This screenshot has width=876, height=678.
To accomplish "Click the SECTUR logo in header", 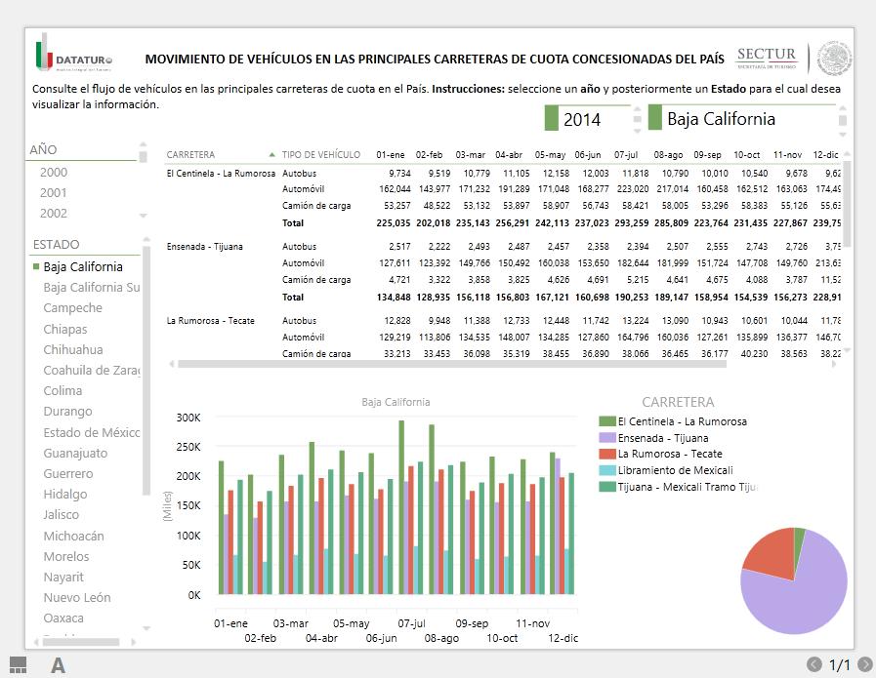I will point(767,58).
